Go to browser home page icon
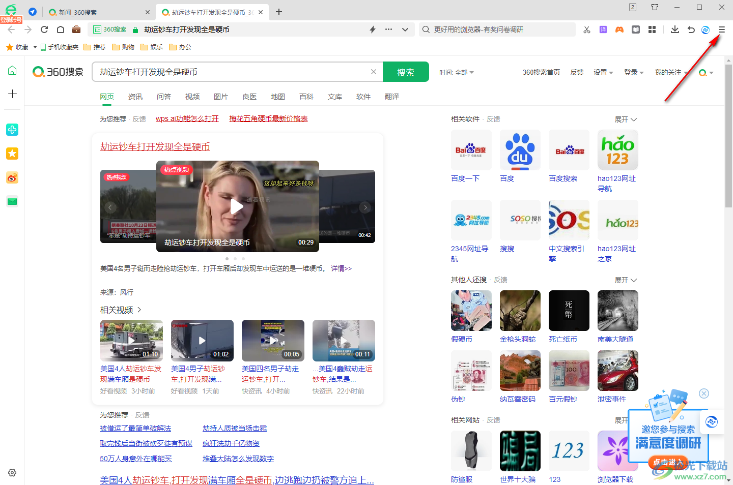Image resolution: width=733 pixels, height=485 pixels. [61, 29]
